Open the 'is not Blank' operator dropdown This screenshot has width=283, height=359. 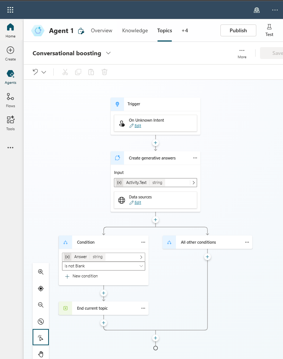pyautogui.click(x=104, y=266)
